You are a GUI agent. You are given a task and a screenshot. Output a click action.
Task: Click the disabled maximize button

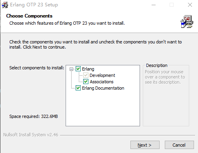click(x=172, y=5)
